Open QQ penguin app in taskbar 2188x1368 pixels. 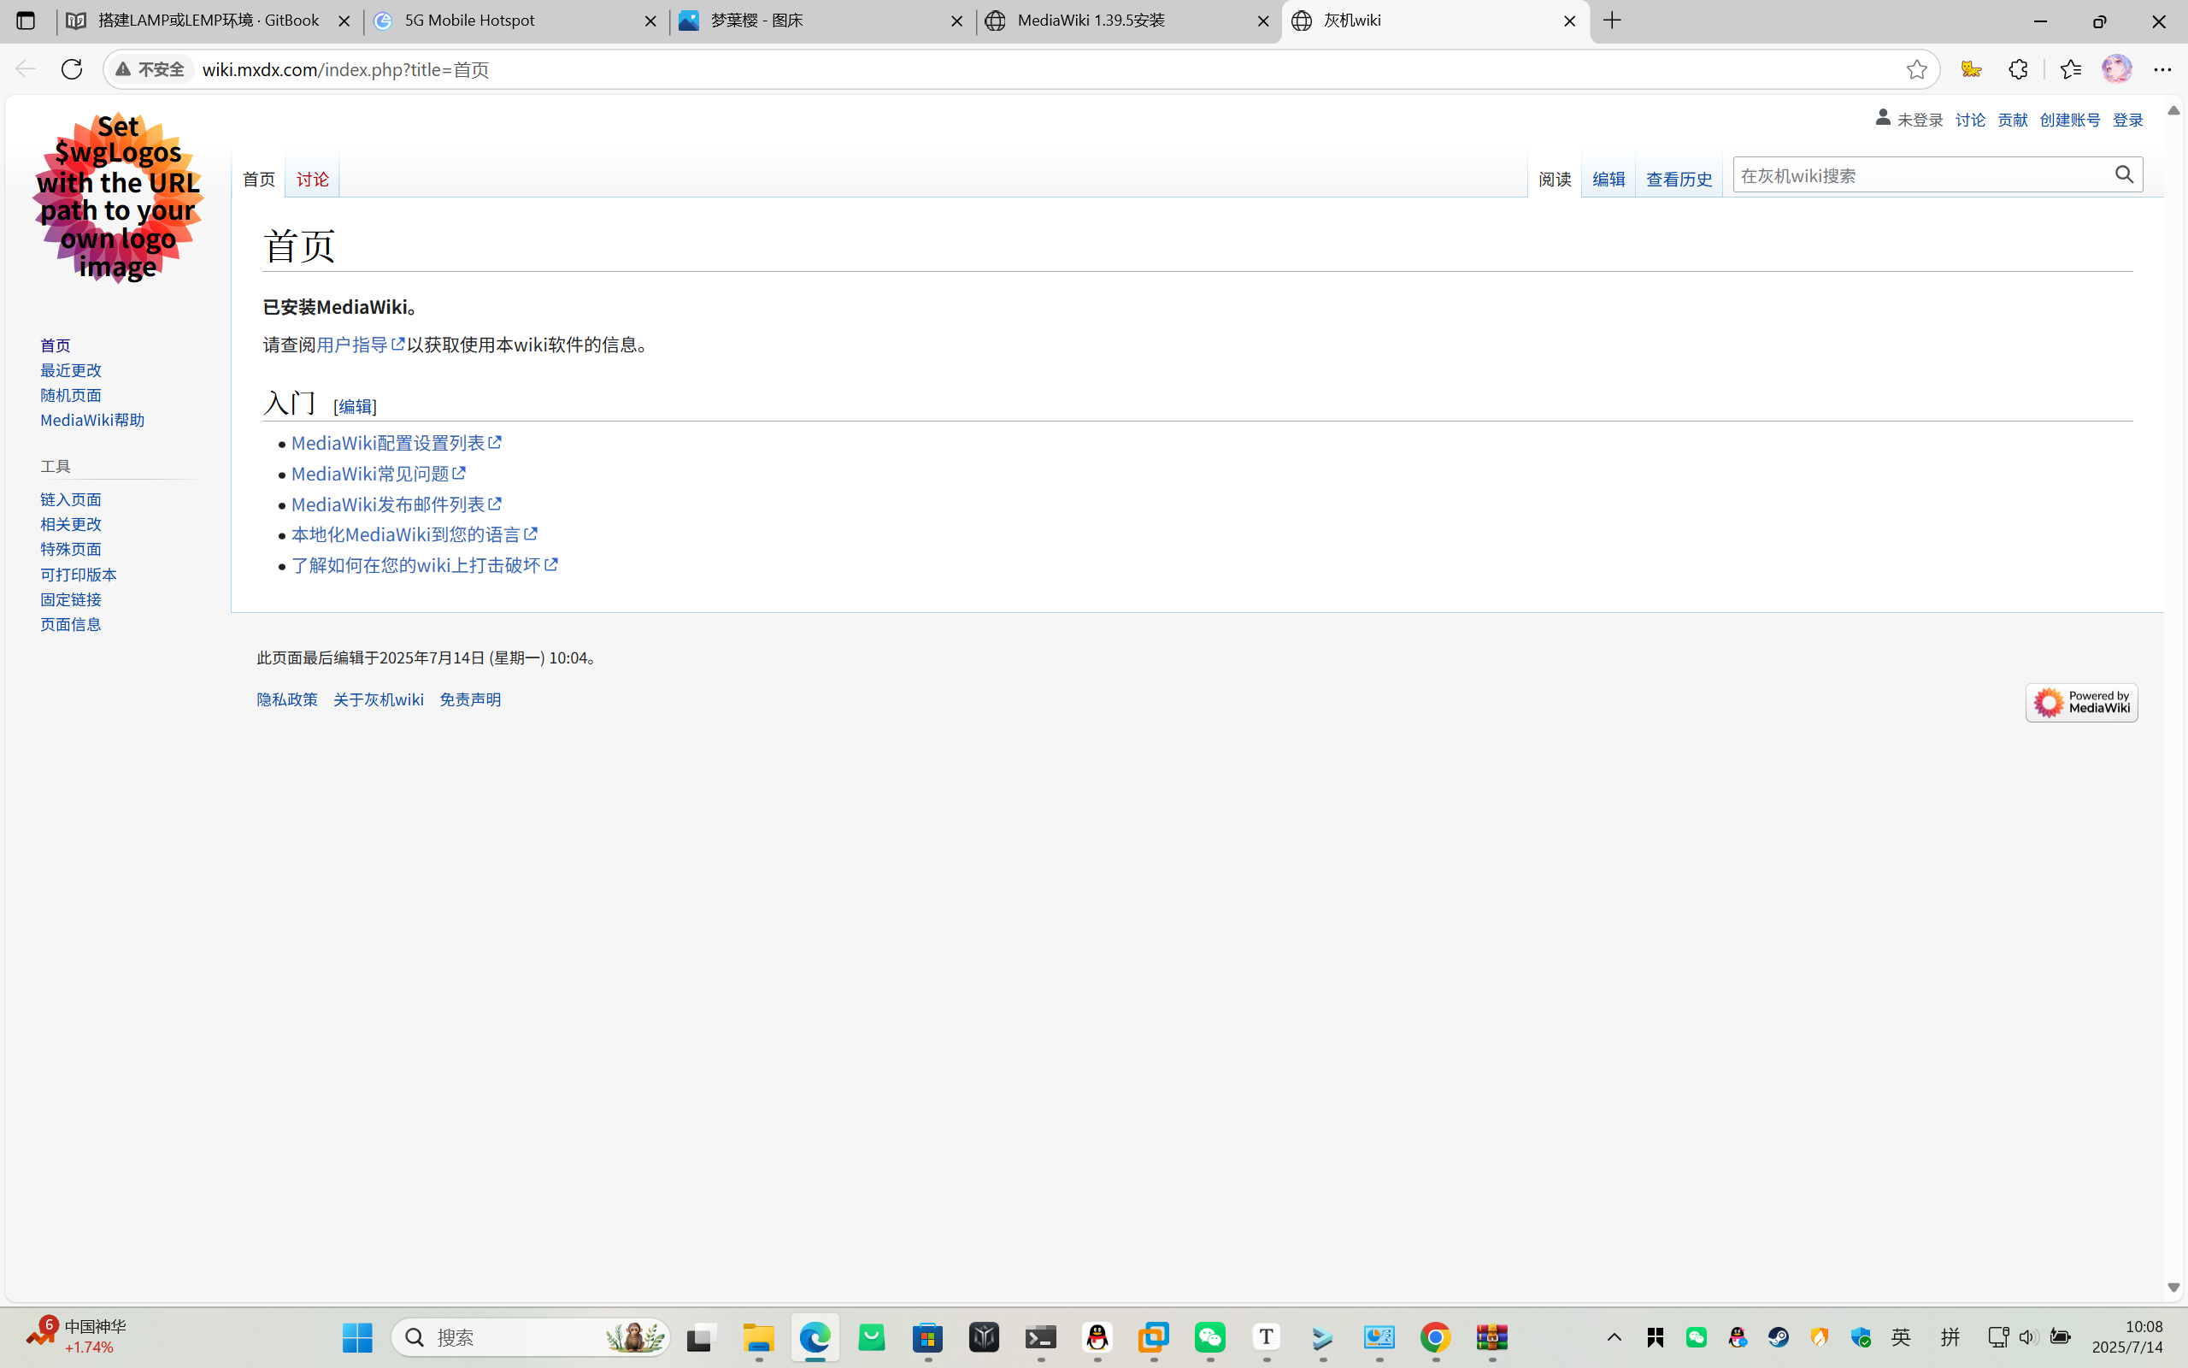[x=1097, y=1337]
